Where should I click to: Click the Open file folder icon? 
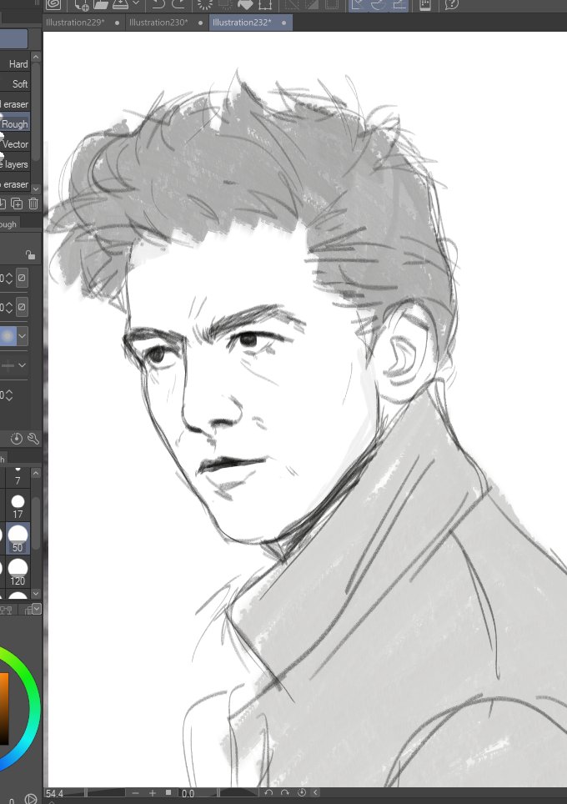pyautogui.click(x=101, y=5)
